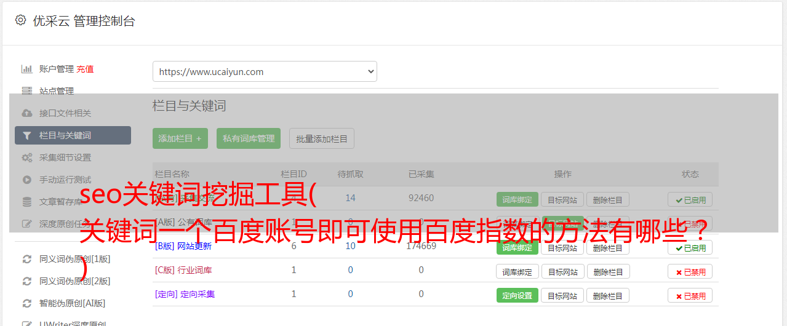Click the 待抓取 table header

point(350,174)
